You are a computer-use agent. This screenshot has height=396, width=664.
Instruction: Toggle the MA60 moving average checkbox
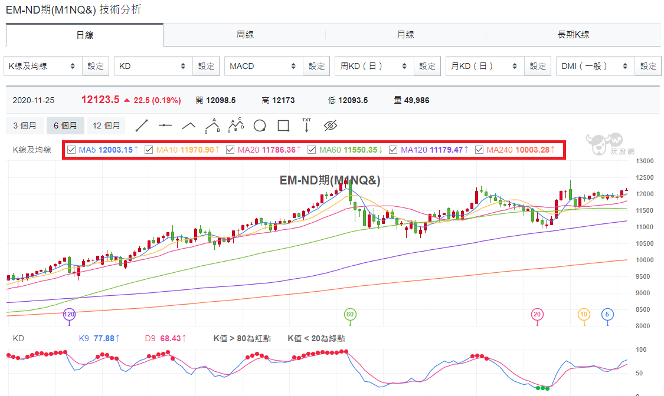pos(312,150)
